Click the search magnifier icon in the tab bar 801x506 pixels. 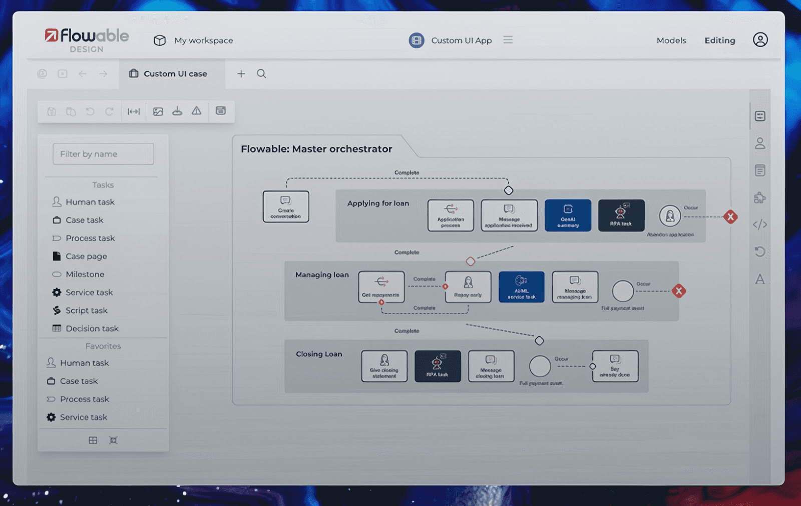click(261, 73)
